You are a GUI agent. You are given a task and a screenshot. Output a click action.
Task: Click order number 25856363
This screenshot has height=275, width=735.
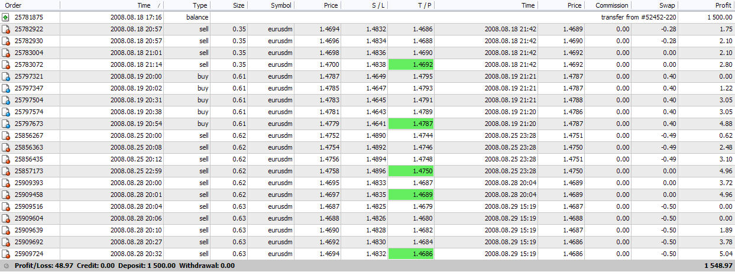29,147
